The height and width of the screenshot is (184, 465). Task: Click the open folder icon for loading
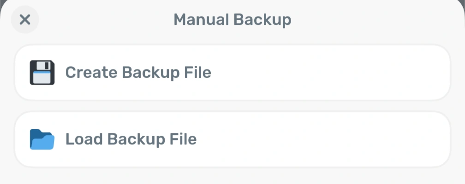[x=42, y=139]
